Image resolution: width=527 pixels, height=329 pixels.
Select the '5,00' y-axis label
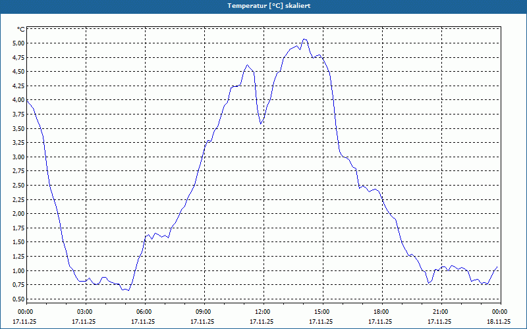pos(18,43)
